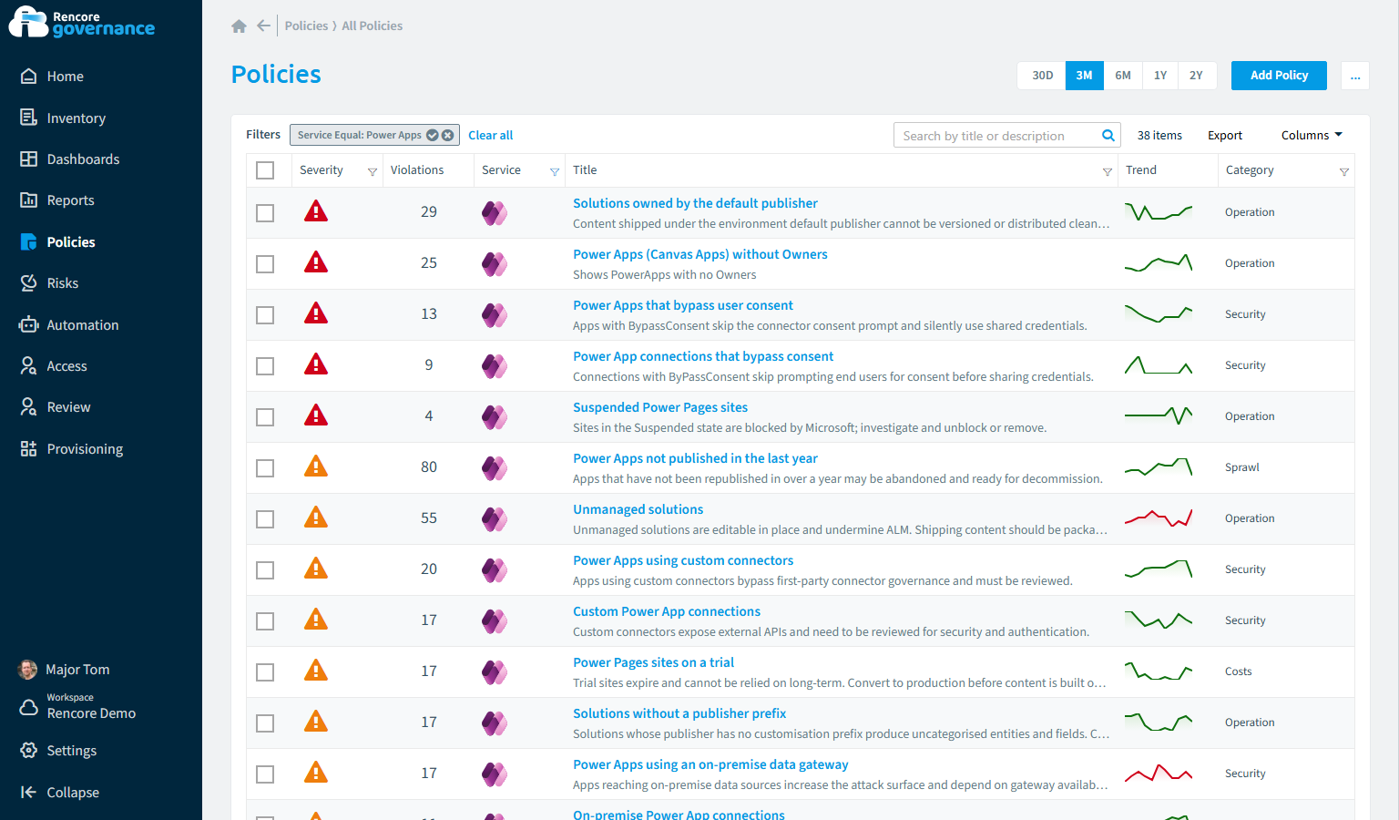The width and height of the screenshot is (1399, 820).
Task: Open Solutions without a publisher prefix policy
Action: pos(679,713)
